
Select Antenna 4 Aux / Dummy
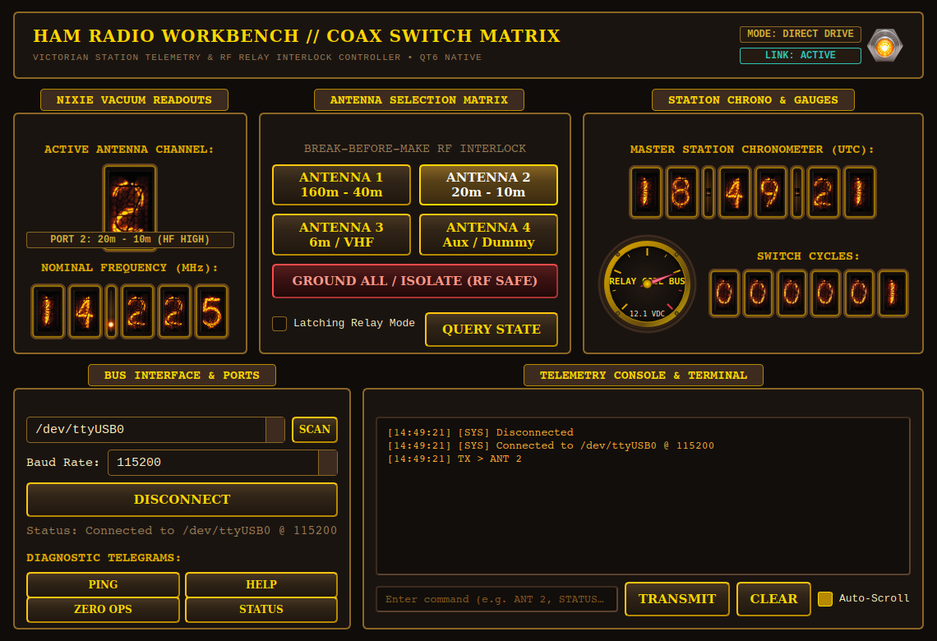pyautogui.click(x=488, y=235)
